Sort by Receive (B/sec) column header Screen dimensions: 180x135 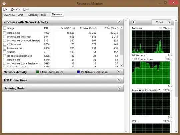click(88, 28)
